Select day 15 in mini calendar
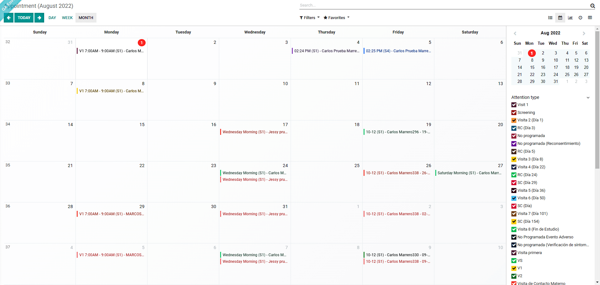The height and width of the screenshot is (285, 600). coord(532,67)
